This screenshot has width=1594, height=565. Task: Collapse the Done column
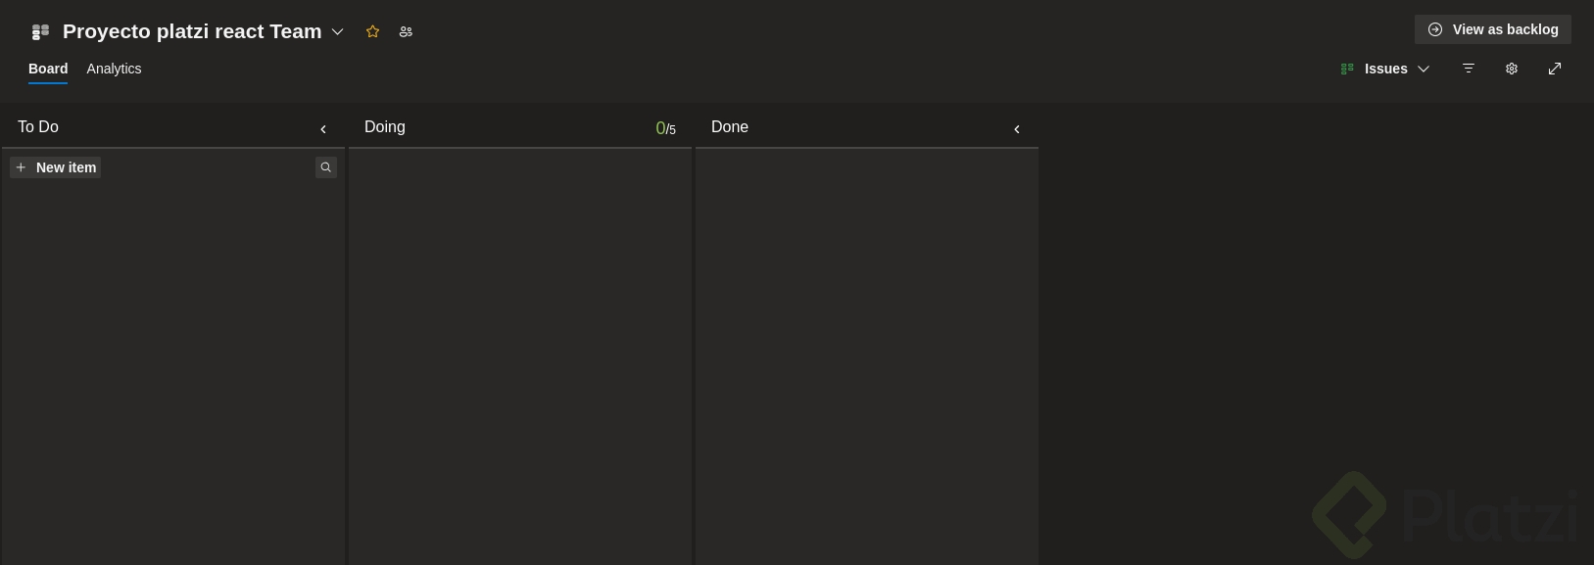coord(1017,129)
